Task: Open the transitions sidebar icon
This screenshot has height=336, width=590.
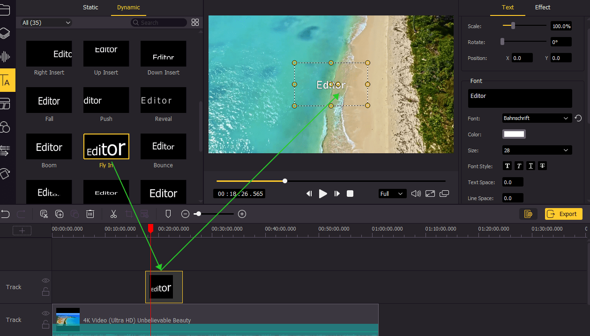Action: click(5, 150)
